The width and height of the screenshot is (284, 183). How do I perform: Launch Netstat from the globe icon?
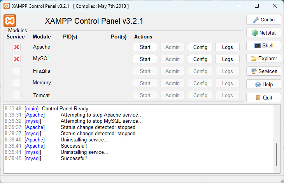pos(263,33)
